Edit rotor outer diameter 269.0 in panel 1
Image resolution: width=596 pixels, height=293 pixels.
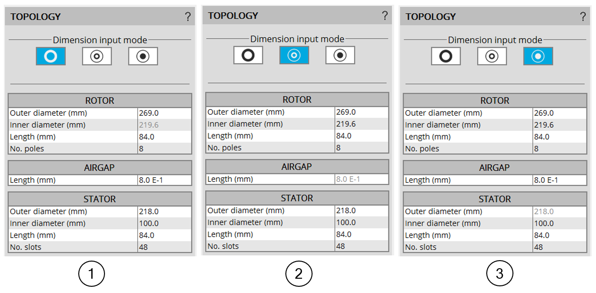pyautogui.click(x=164, y=113)
